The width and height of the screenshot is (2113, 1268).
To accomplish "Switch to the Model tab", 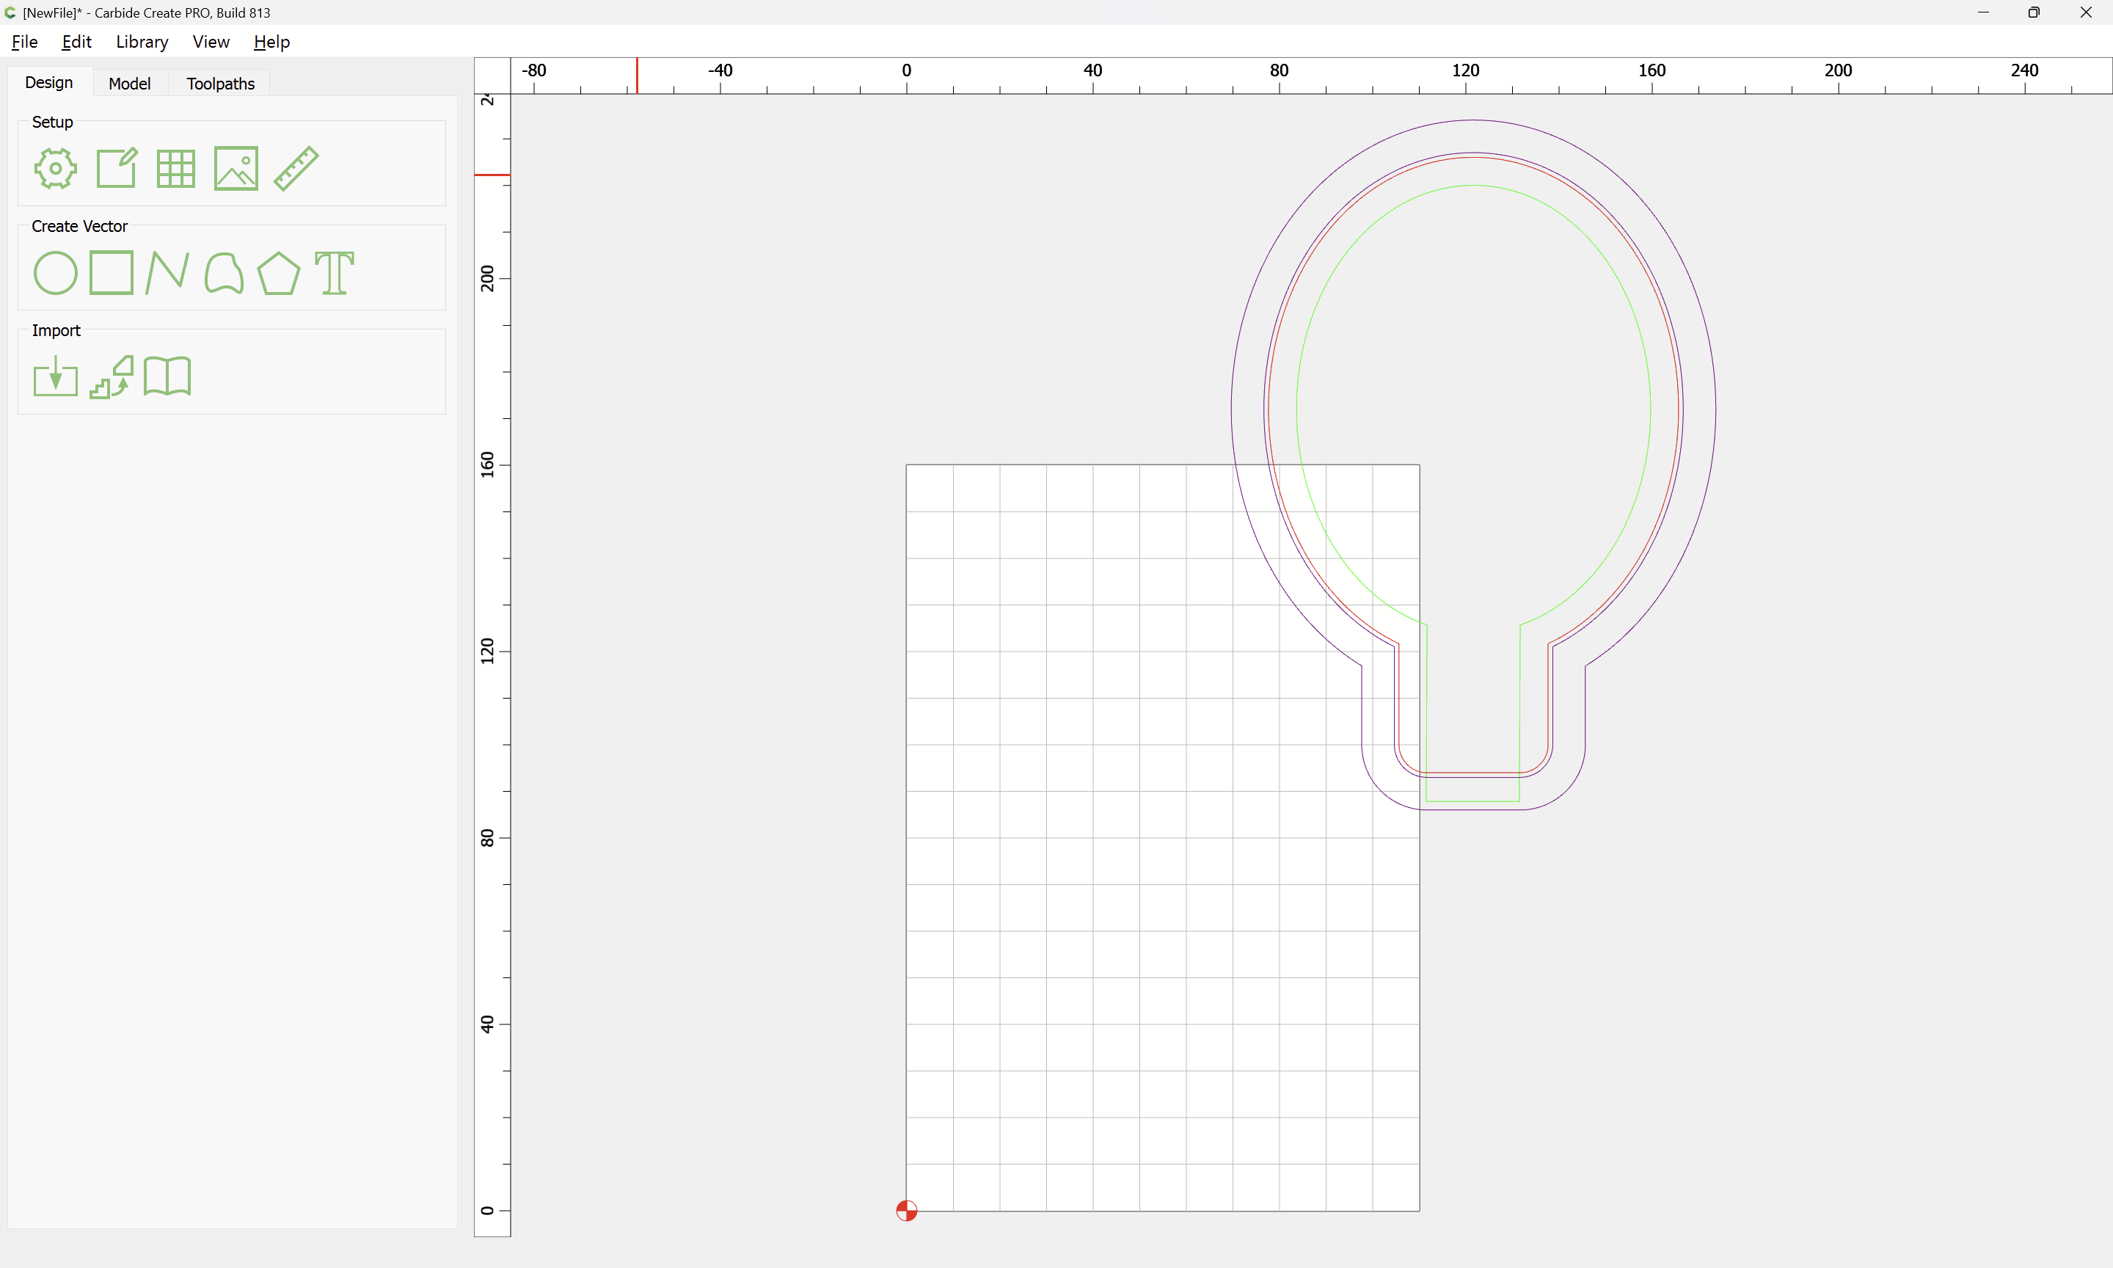I will point(129,83).
